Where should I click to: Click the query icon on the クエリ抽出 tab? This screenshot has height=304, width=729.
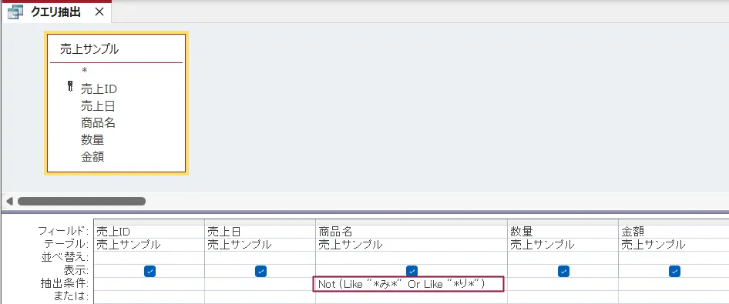pyautogui.click(x=16, y=12)
